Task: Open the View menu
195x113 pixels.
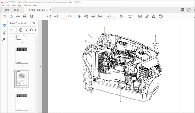Action: click(x=14, y=5)
